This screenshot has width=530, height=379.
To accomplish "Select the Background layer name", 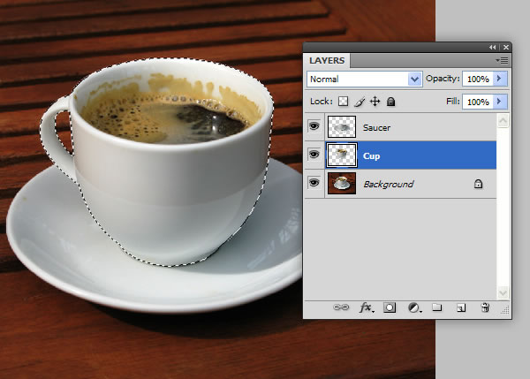I will [389, 185].
